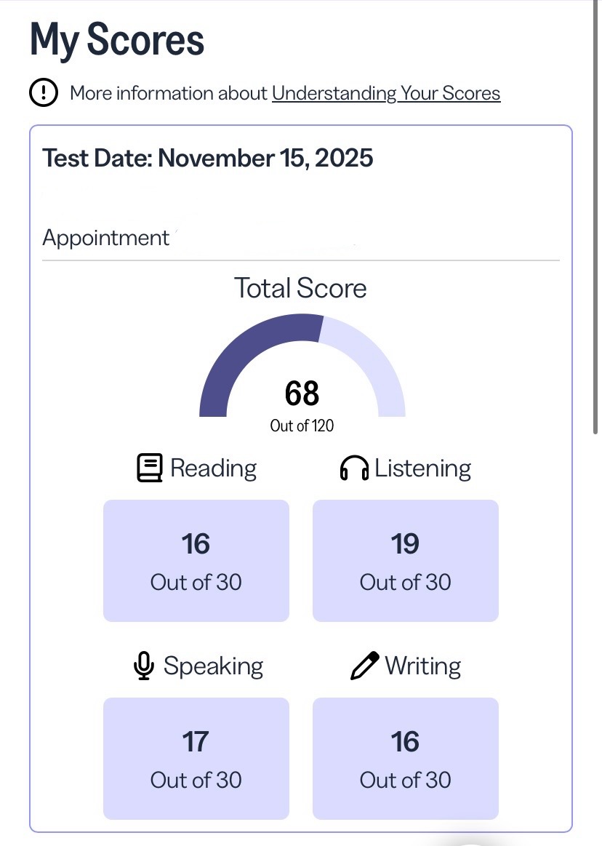Image resolution: width=602 pixels, height=846 pixels.
Task: Select the Writing score card showing 16
Action: pos(406,758)
